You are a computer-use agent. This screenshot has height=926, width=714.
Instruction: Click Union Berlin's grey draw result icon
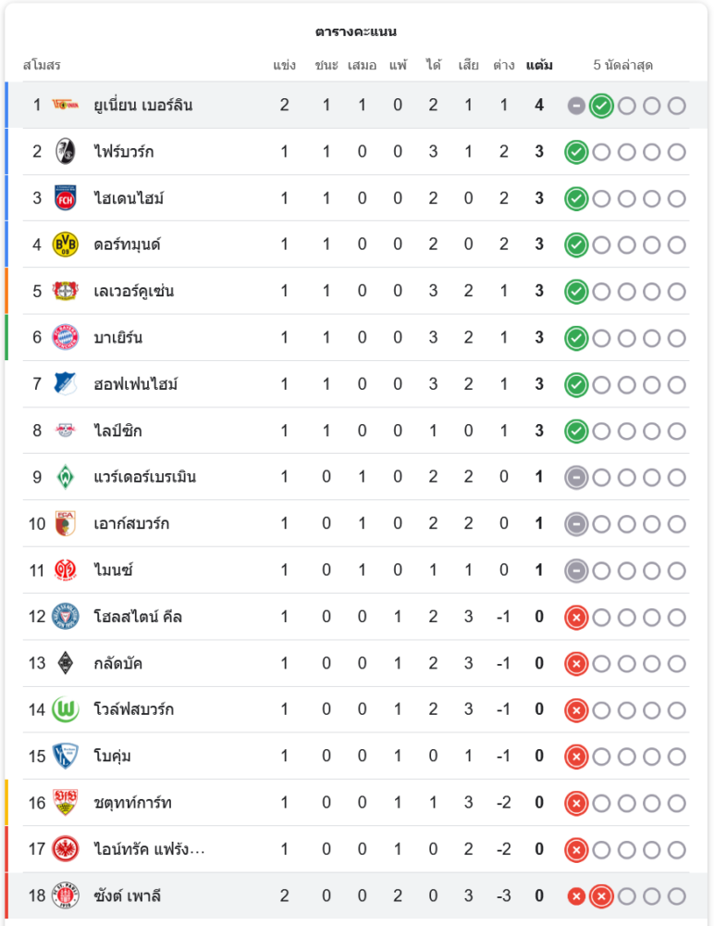pos(576,106)
